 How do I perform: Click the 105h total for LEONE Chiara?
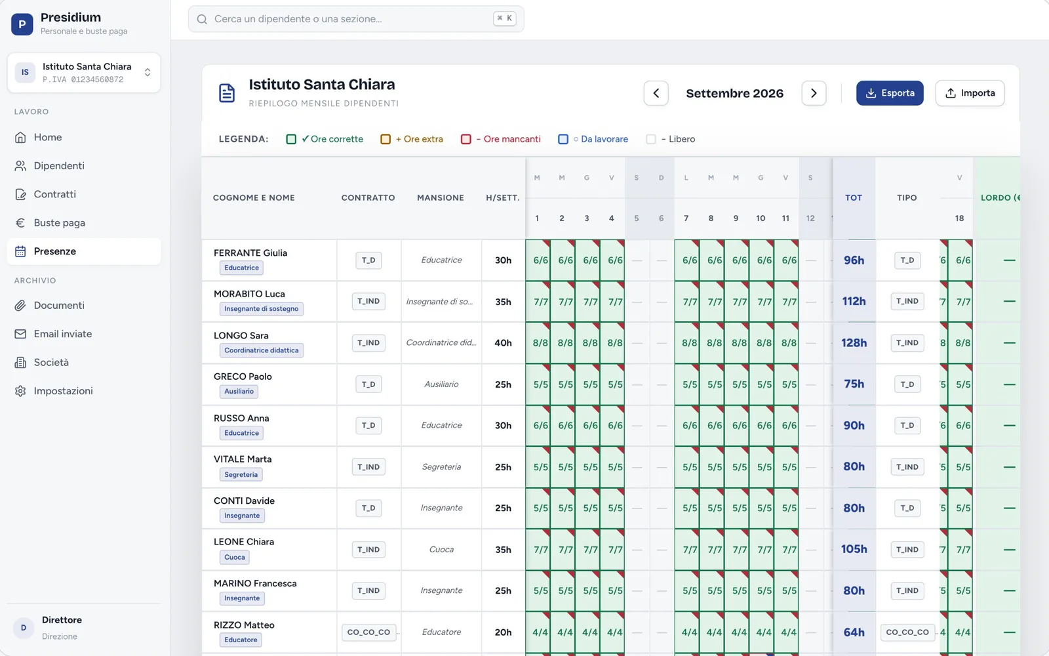pyautogui.click(x=854, y=550)
